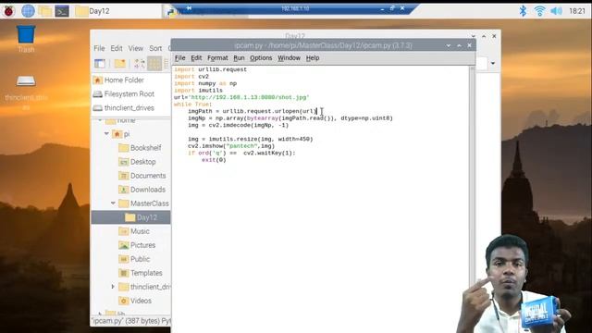The width and height of the screenshot is (592, 333).
Task: Click the file manager status bar 'ipcam.py' text
Action: pos(131,321)
